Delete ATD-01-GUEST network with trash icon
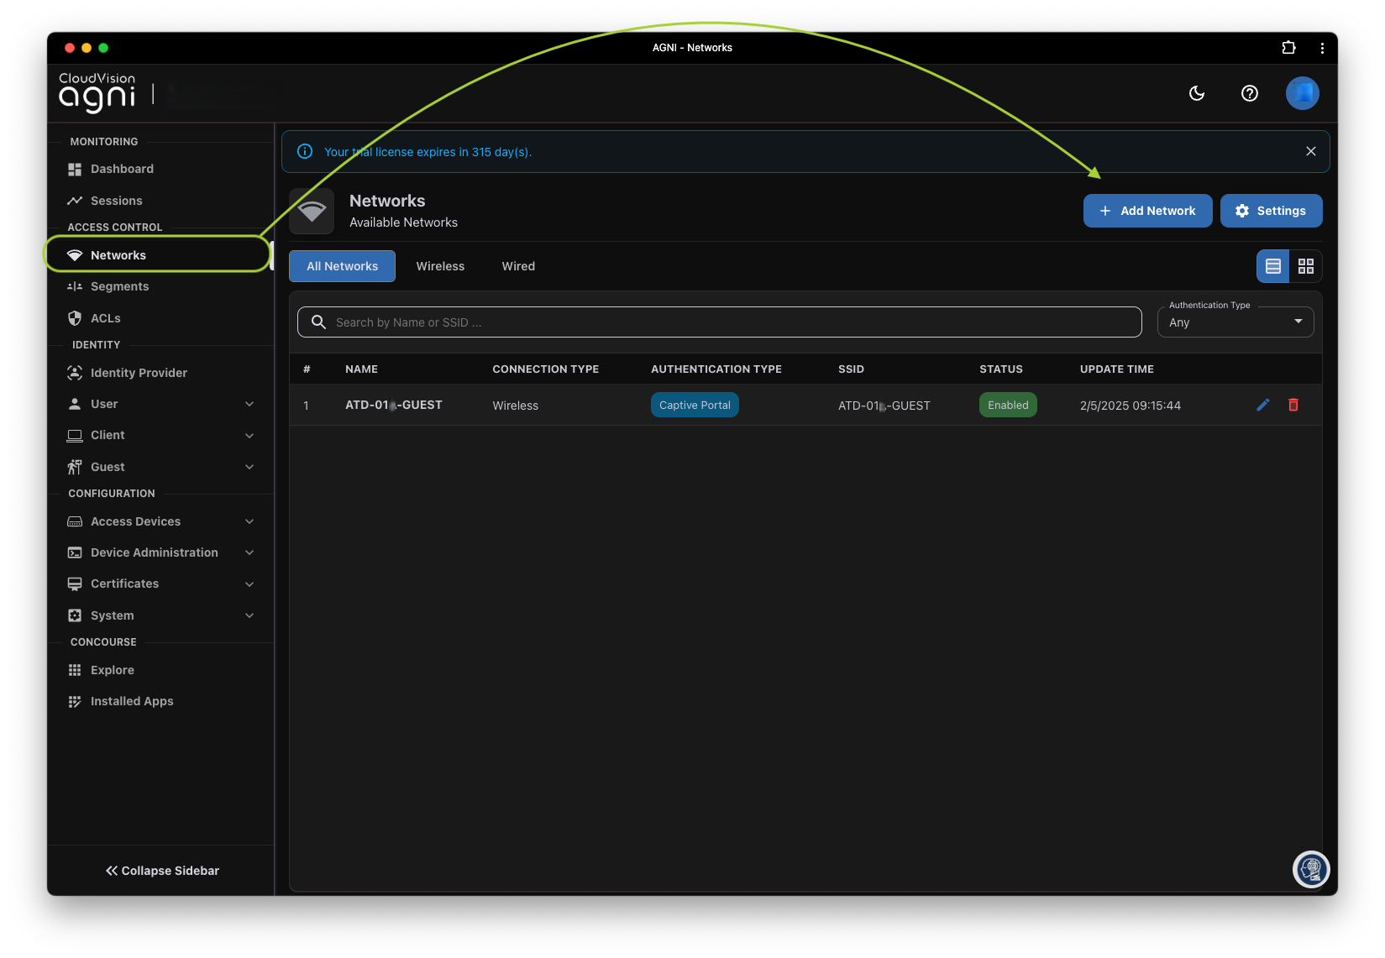 tap(1293, 405)
